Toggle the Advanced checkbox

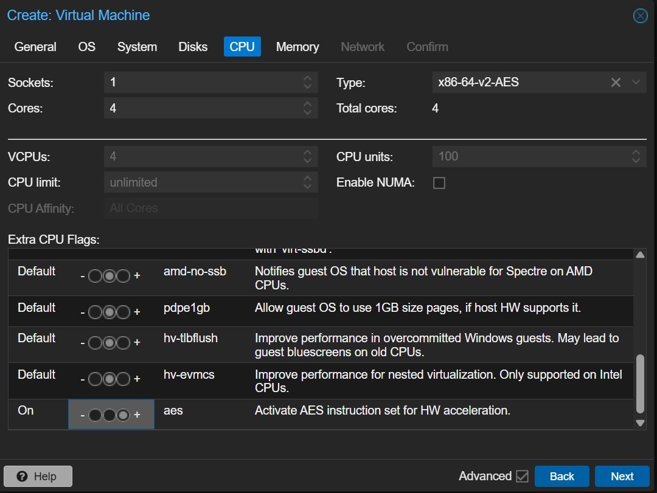point(521,476)
